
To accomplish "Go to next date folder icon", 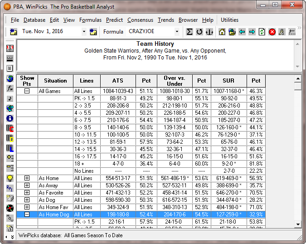I will click(x=93, y=32).
